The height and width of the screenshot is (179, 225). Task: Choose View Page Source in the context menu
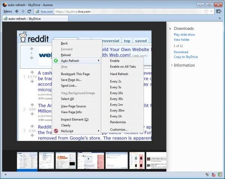(x=73, y=106)
